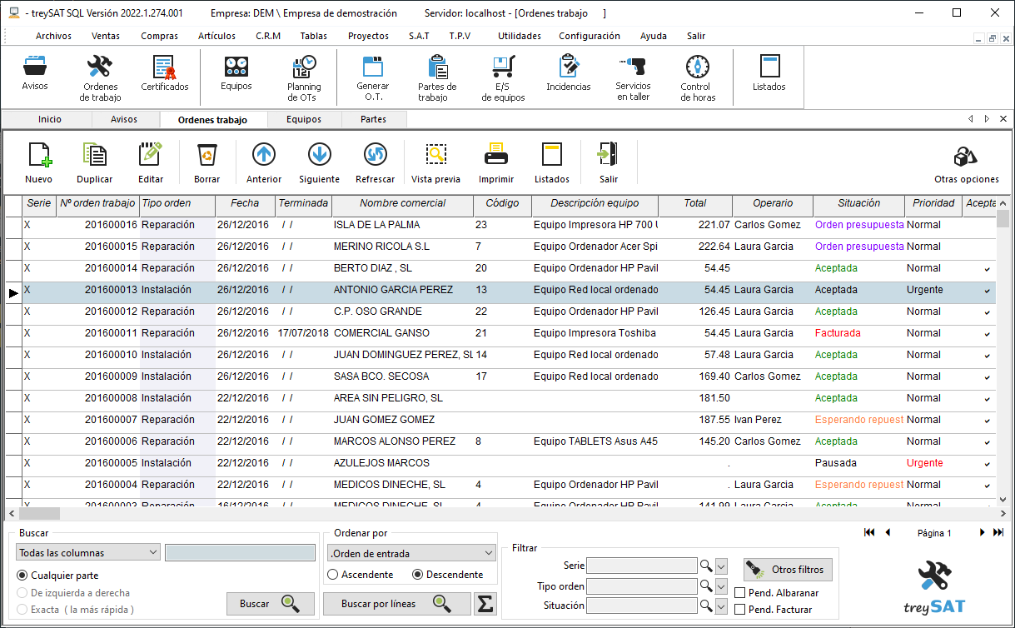Open Planning de OTs
Screen dimensions: 1015x628
click(x=304, y=78)
